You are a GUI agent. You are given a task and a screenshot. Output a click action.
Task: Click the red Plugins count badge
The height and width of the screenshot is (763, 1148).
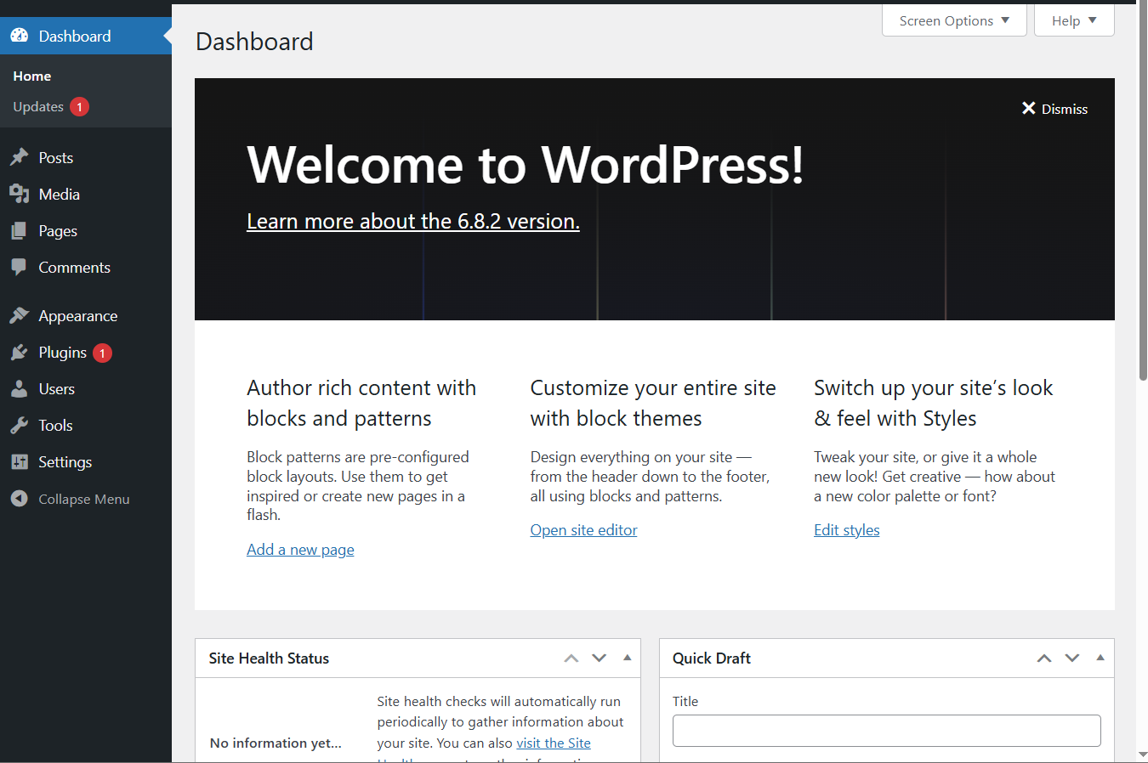point(102,353)
